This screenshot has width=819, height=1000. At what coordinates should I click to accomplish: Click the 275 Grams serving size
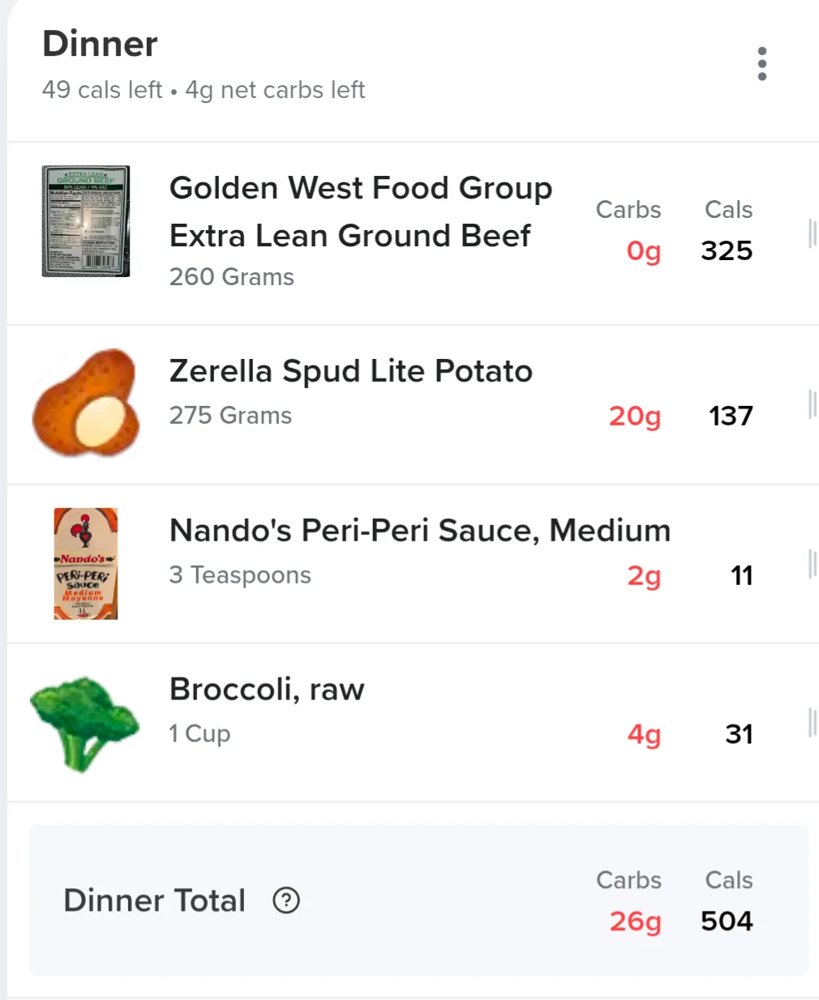tap(230, 416)
